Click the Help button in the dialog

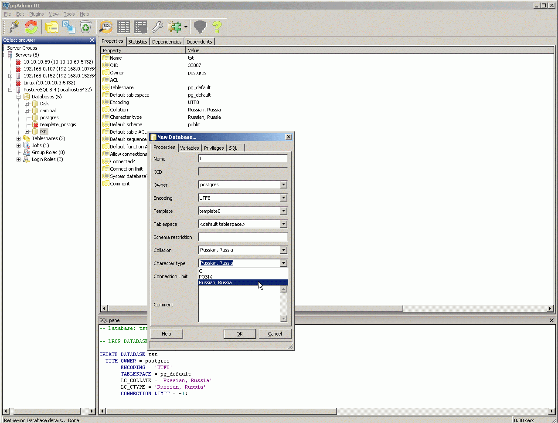click(x=167, y=334)
